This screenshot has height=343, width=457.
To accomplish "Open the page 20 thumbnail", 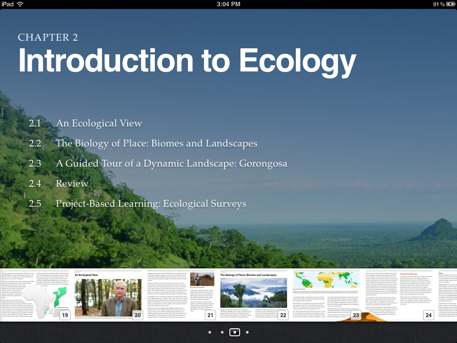I will tap(108, 295).
